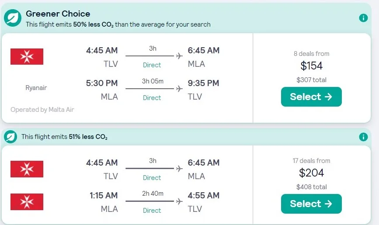Click leaf icon beside 51% less CO₂
This screenshot has width=379, height=225.
tap(10, 137)
